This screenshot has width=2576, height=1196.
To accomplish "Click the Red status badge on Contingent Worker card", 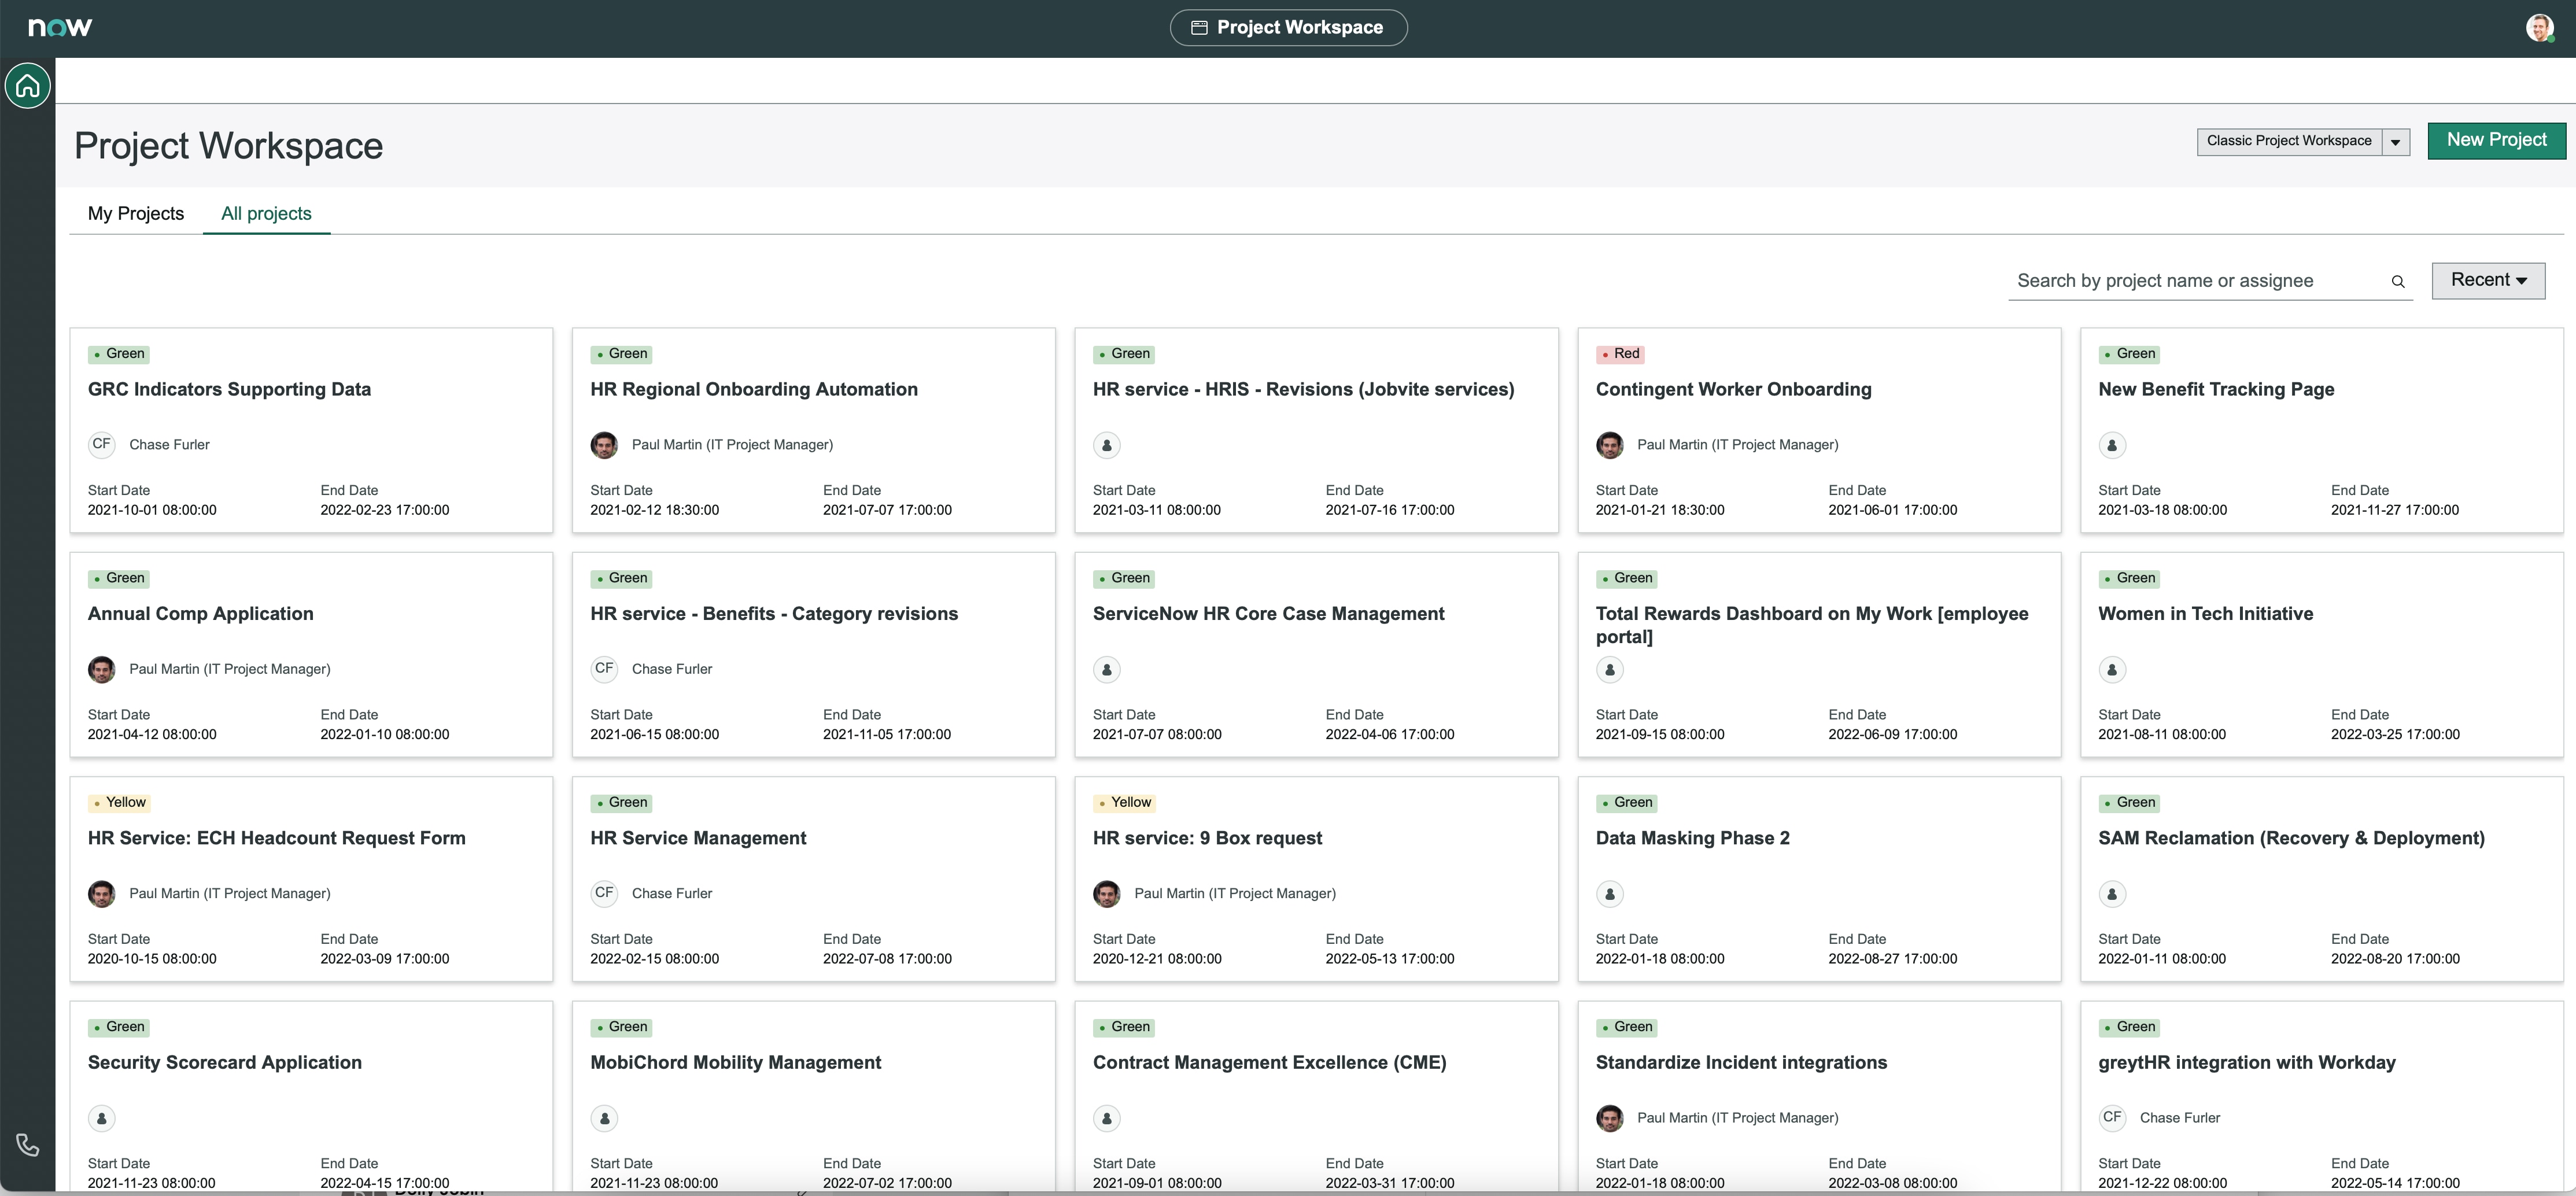I will 1620,354.
